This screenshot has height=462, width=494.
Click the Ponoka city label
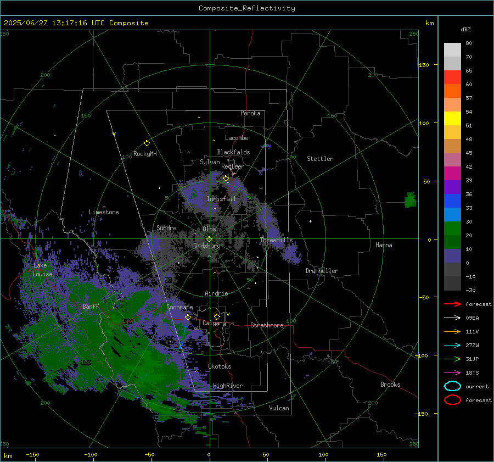(250, 113)
